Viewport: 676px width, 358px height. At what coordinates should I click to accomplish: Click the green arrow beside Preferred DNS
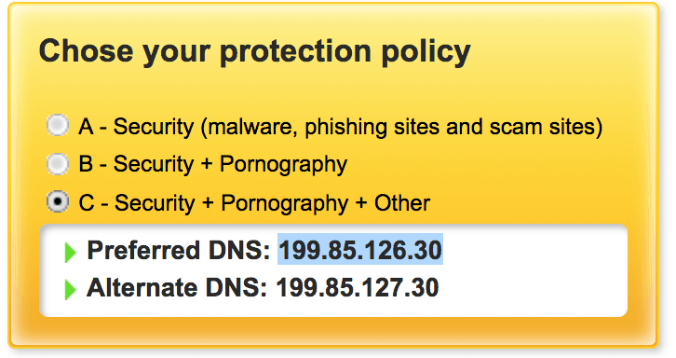pos(70,253)
